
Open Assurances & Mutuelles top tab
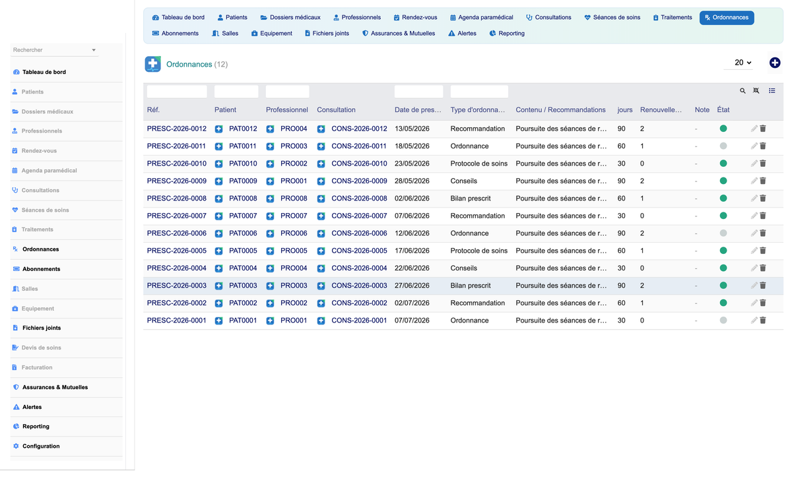pos(399,33)
